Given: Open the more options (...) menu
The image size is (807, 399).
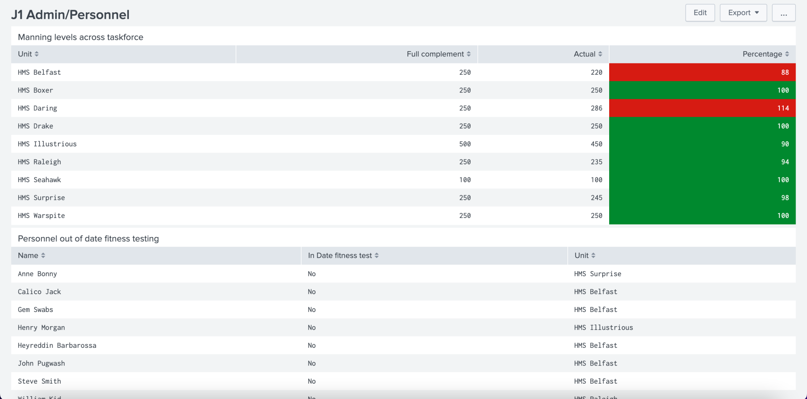Looking at the screenshot, I should coord(784,13).
